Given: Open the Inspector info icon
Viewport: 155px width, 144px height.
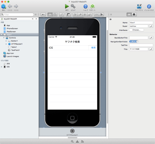Looking at the screenshot, I should coord(149,7).
